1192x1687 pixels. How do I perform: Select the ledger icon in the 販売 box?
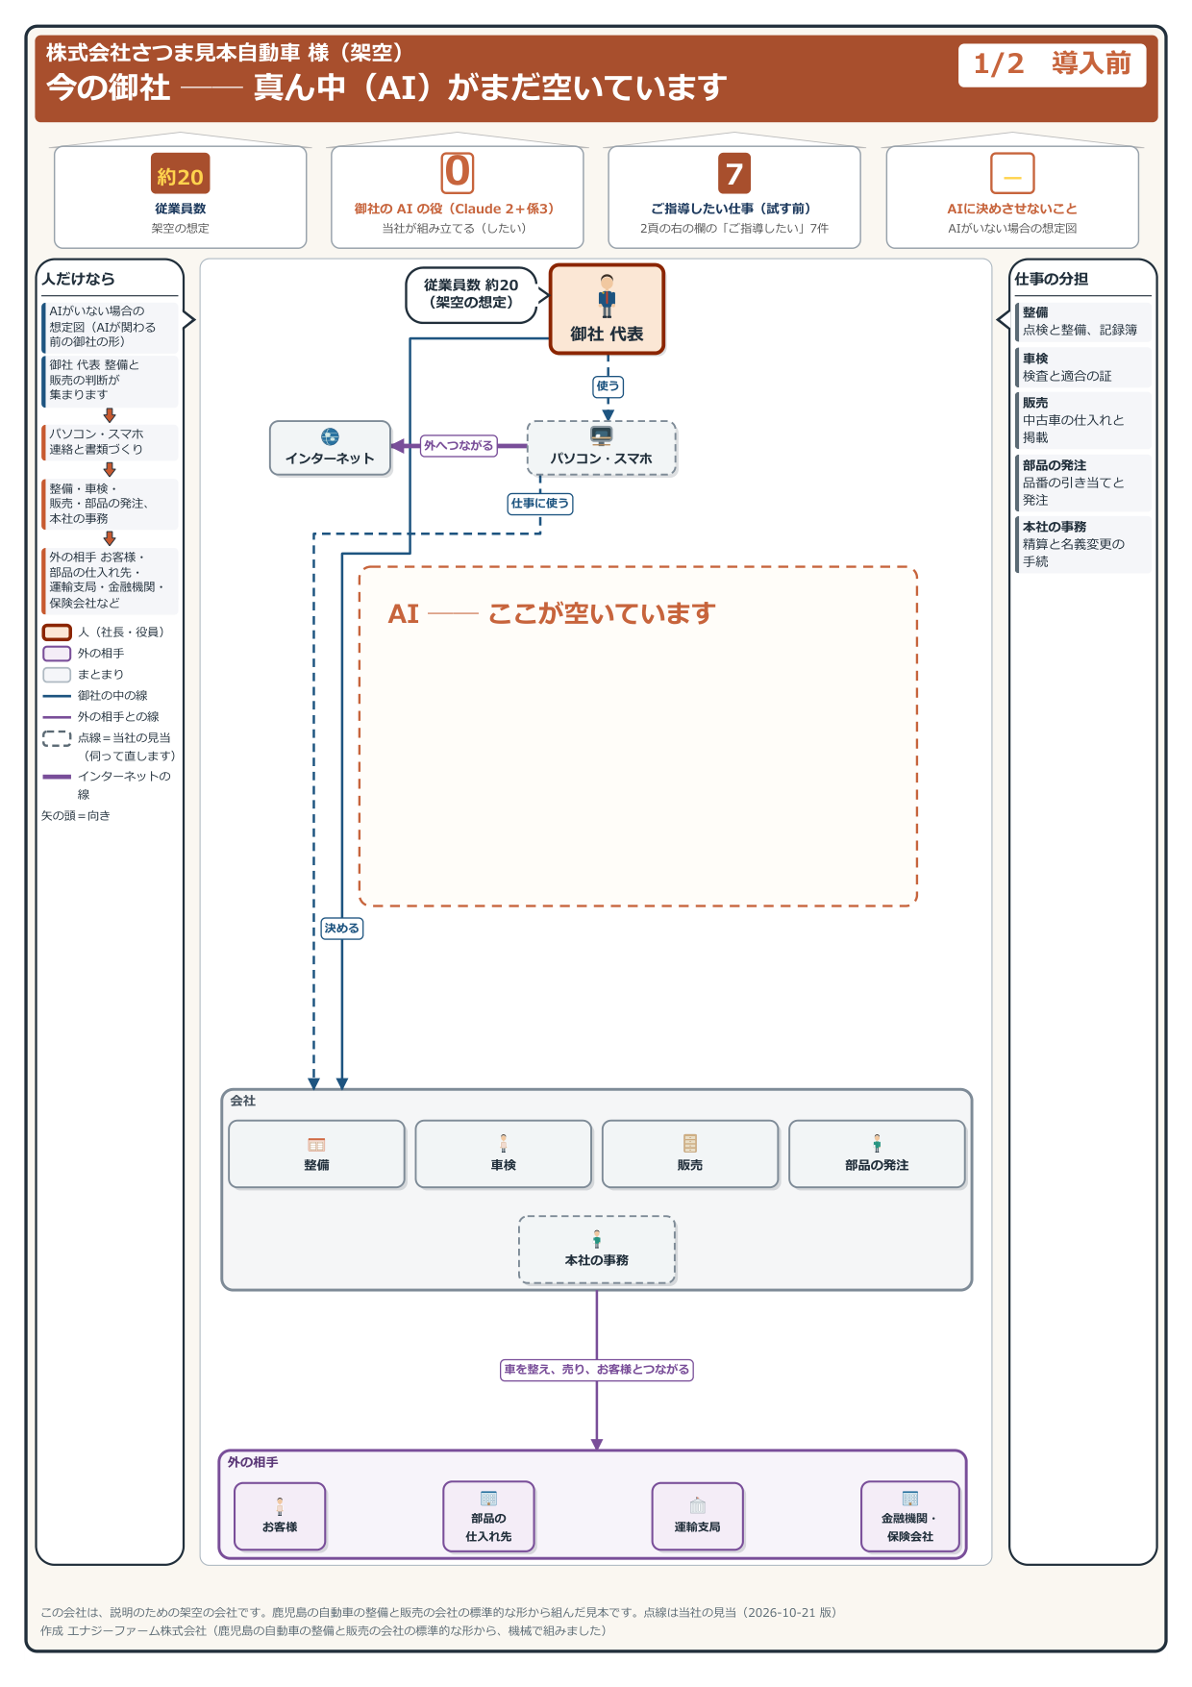point(690,1143)
